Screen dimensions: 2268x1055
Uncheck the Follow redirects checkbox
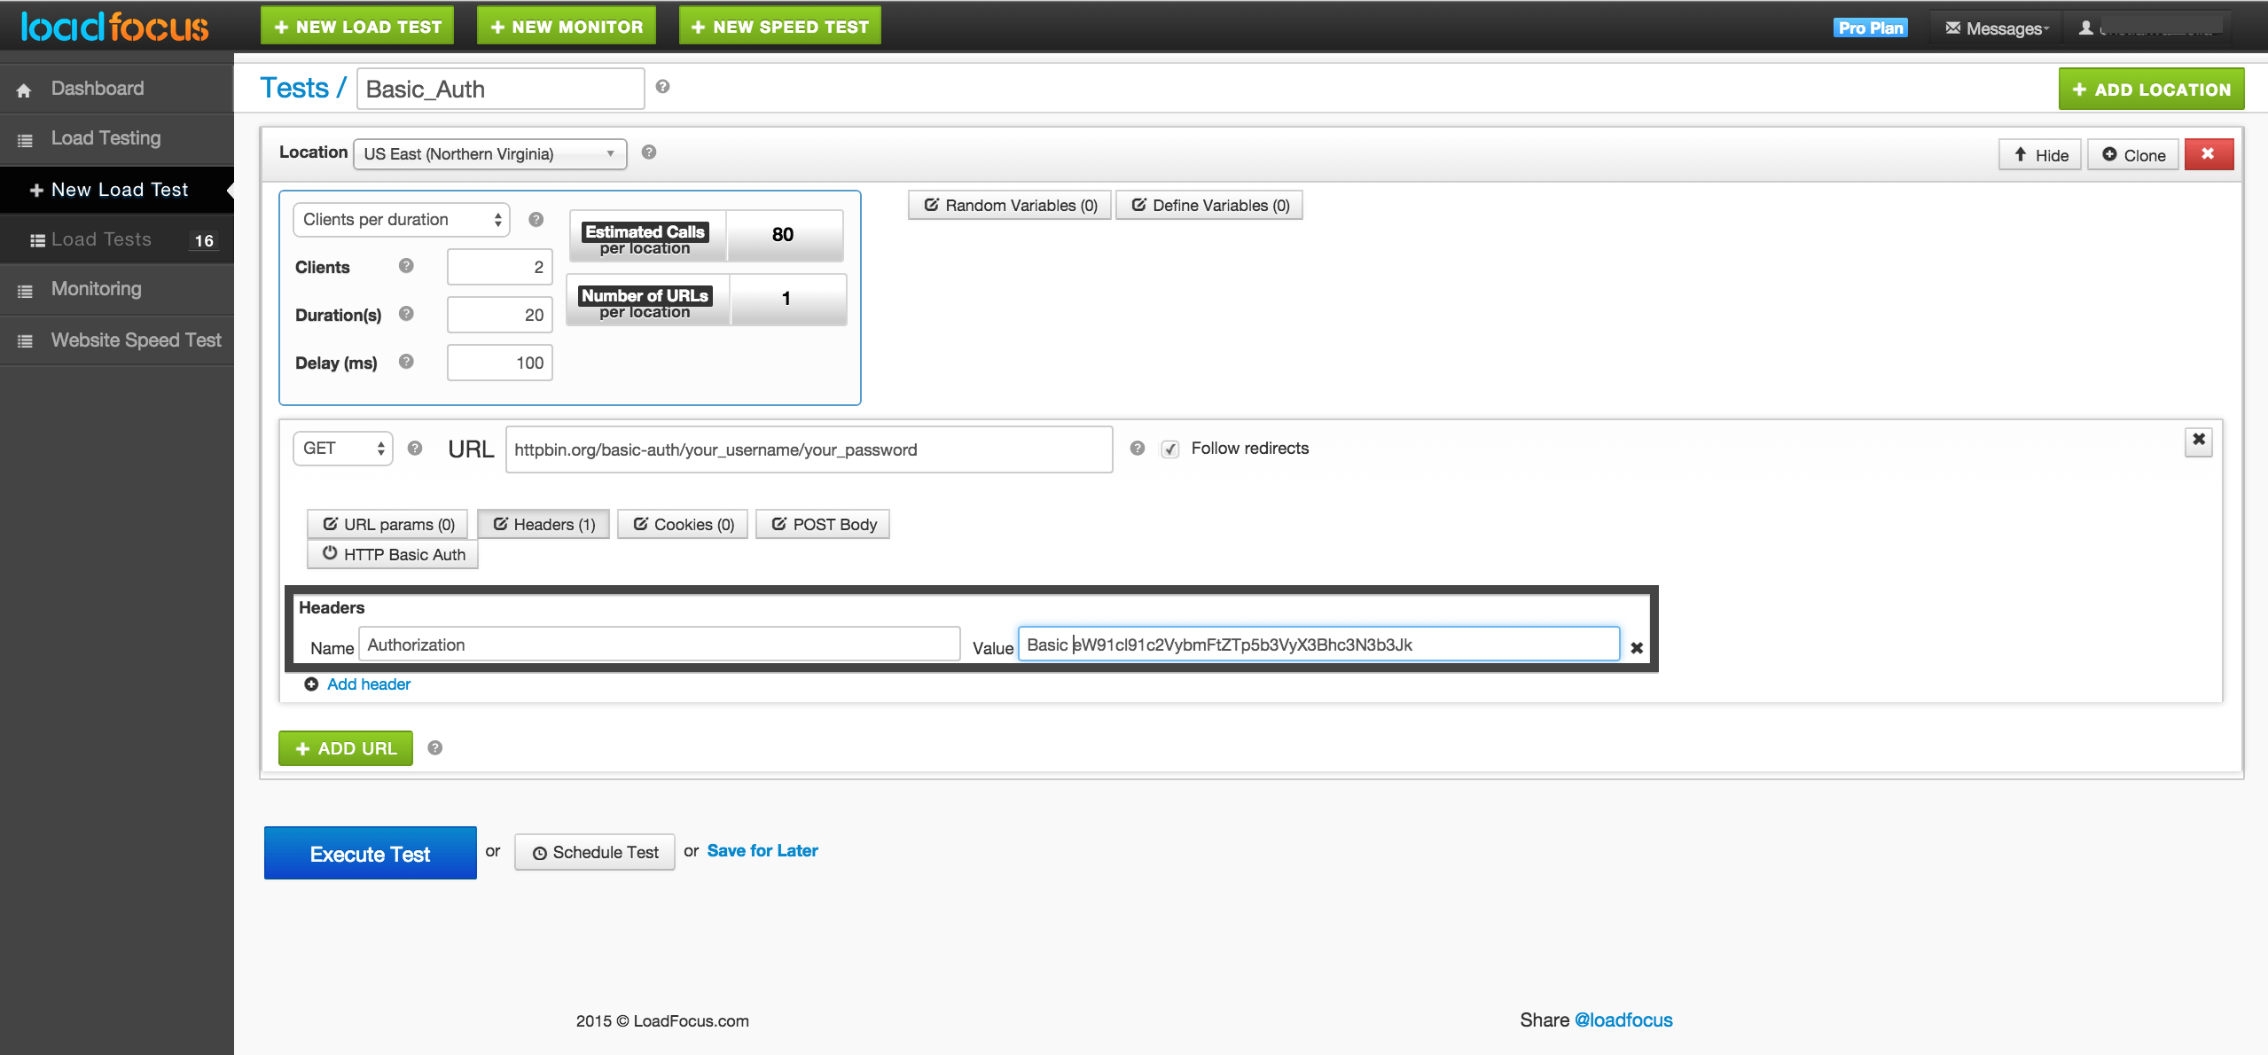coord(1171,449)
